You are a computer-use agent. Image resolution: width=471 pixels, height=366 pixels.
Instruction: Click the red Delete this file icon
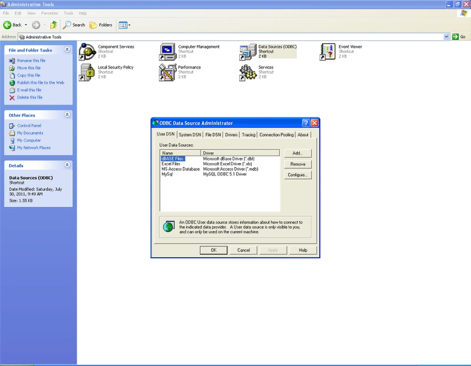12,97
